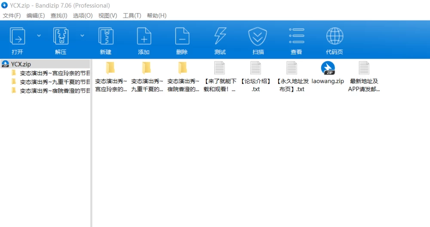Select tree folder 变态演出秀~九重千夏的节目

pyautogui.click(x=51, y=82)
